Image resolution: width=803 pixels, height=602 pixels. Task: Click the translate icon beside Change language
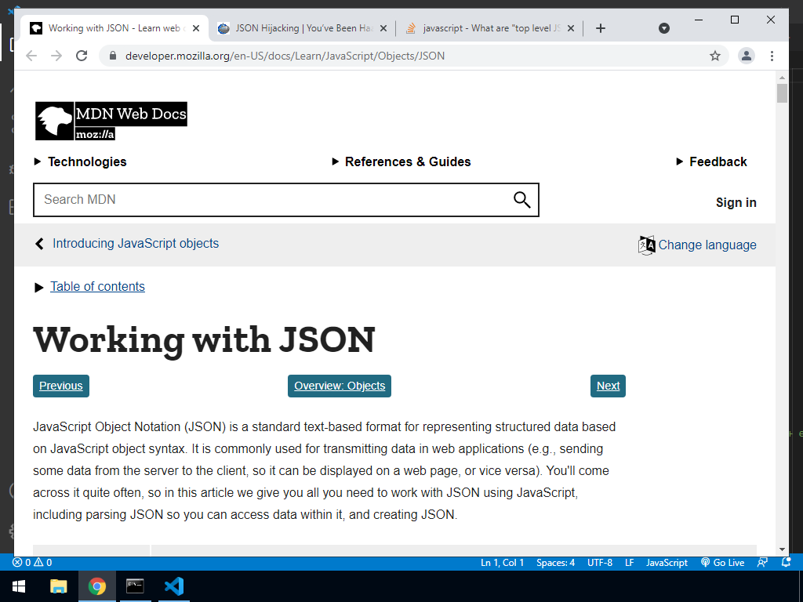click(x=646, y=245)
